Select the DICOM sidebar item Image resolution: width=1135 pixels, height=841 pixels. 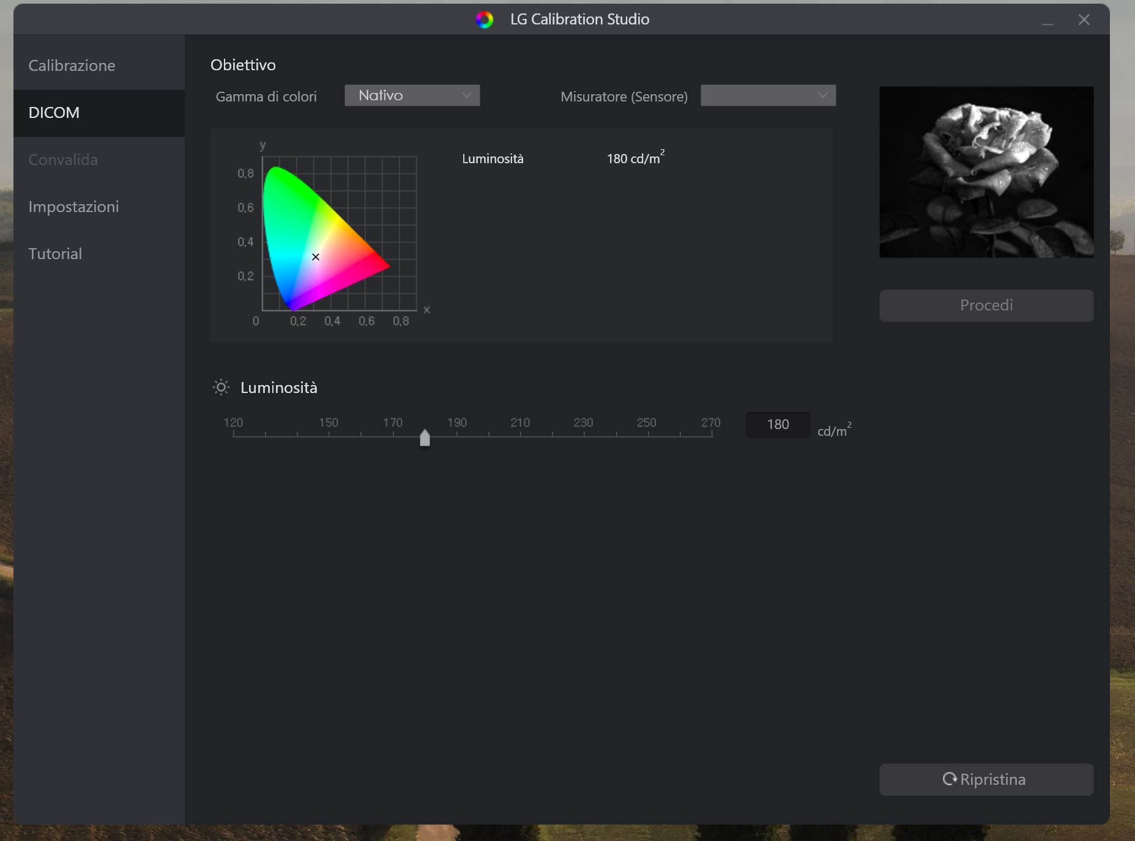pos(99,113)
